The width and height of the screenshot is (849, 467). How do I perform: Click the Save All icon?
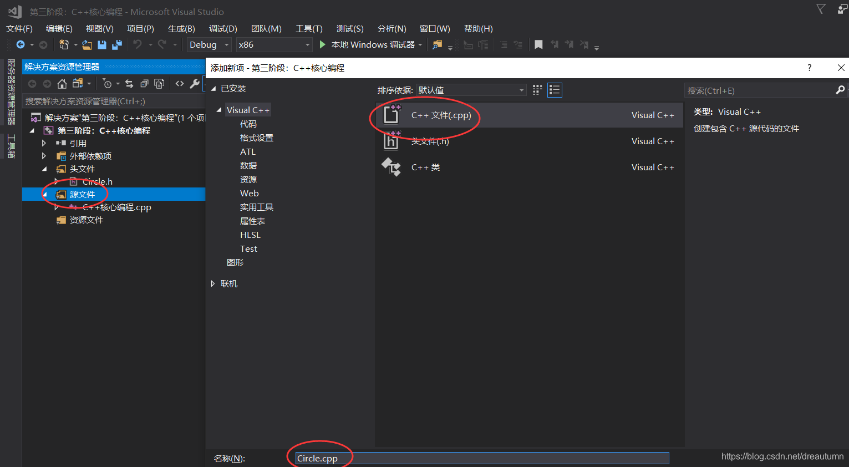pos(117,44)
